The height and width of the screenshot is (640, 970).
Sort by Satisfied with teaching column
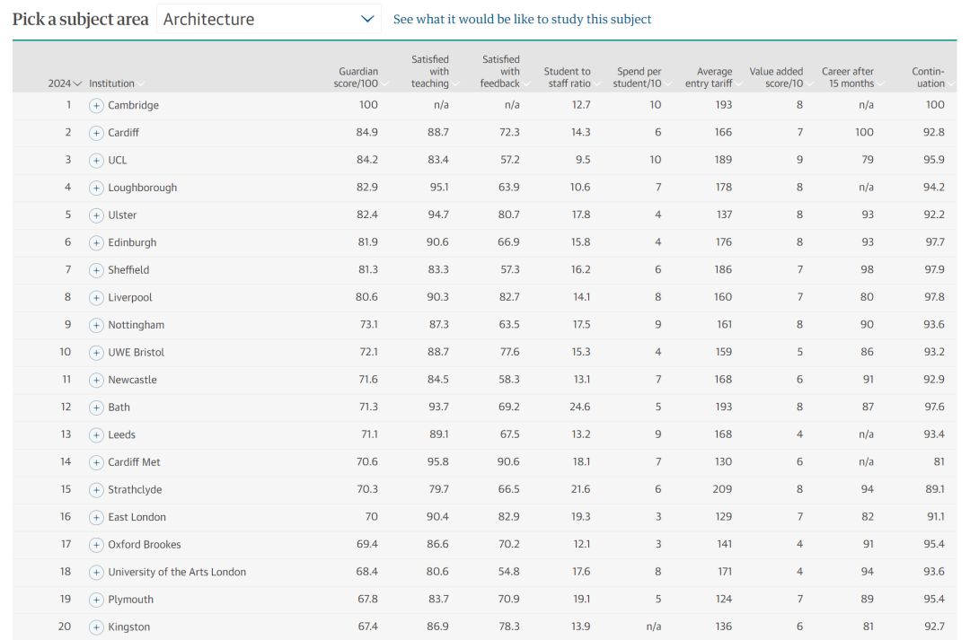tap(435, 72)
